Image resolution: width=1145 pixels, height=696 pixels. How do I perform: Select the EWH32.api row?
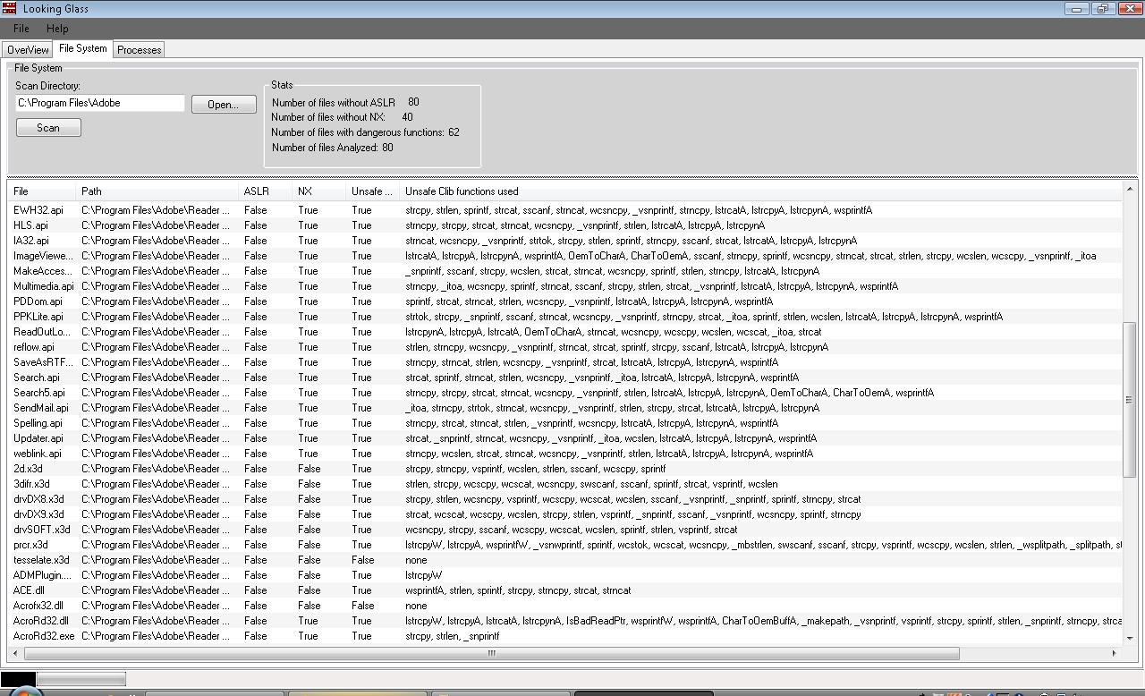pyautogui.click(x=565, y=210)
